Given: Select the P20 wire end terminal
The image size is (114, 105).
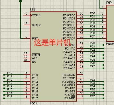Looking at the screenshot, I should (103, 45).
